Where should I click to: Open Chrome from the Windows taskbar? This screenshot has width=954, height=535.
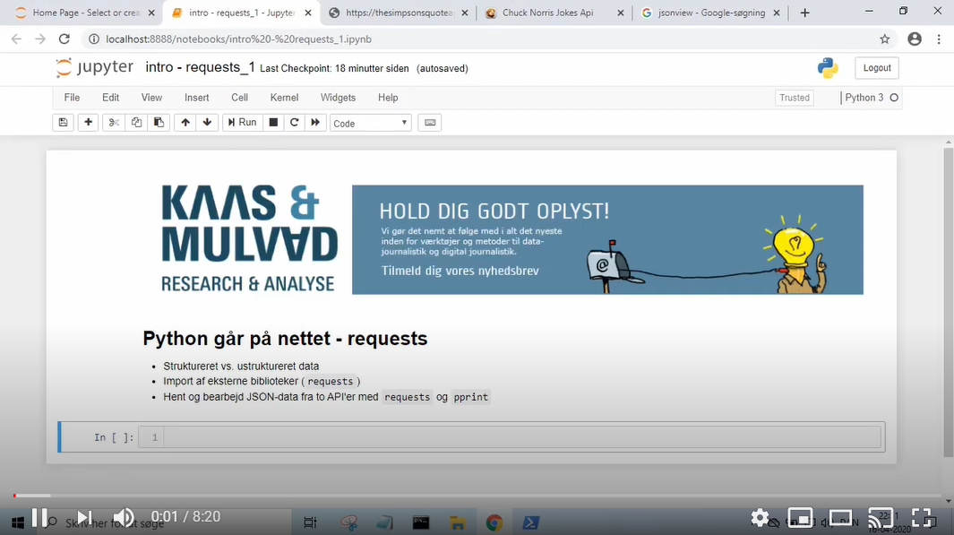click(x=494, y=522)
